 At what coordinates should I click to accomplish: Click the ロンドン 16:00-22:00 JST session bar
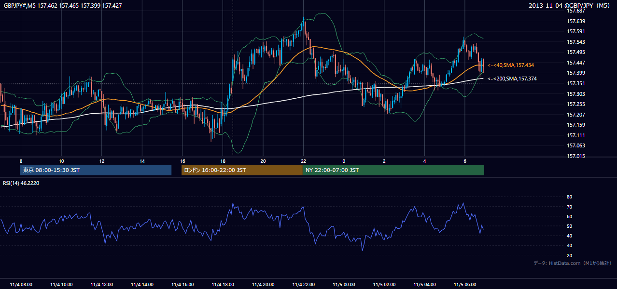[x=242, y=170]
